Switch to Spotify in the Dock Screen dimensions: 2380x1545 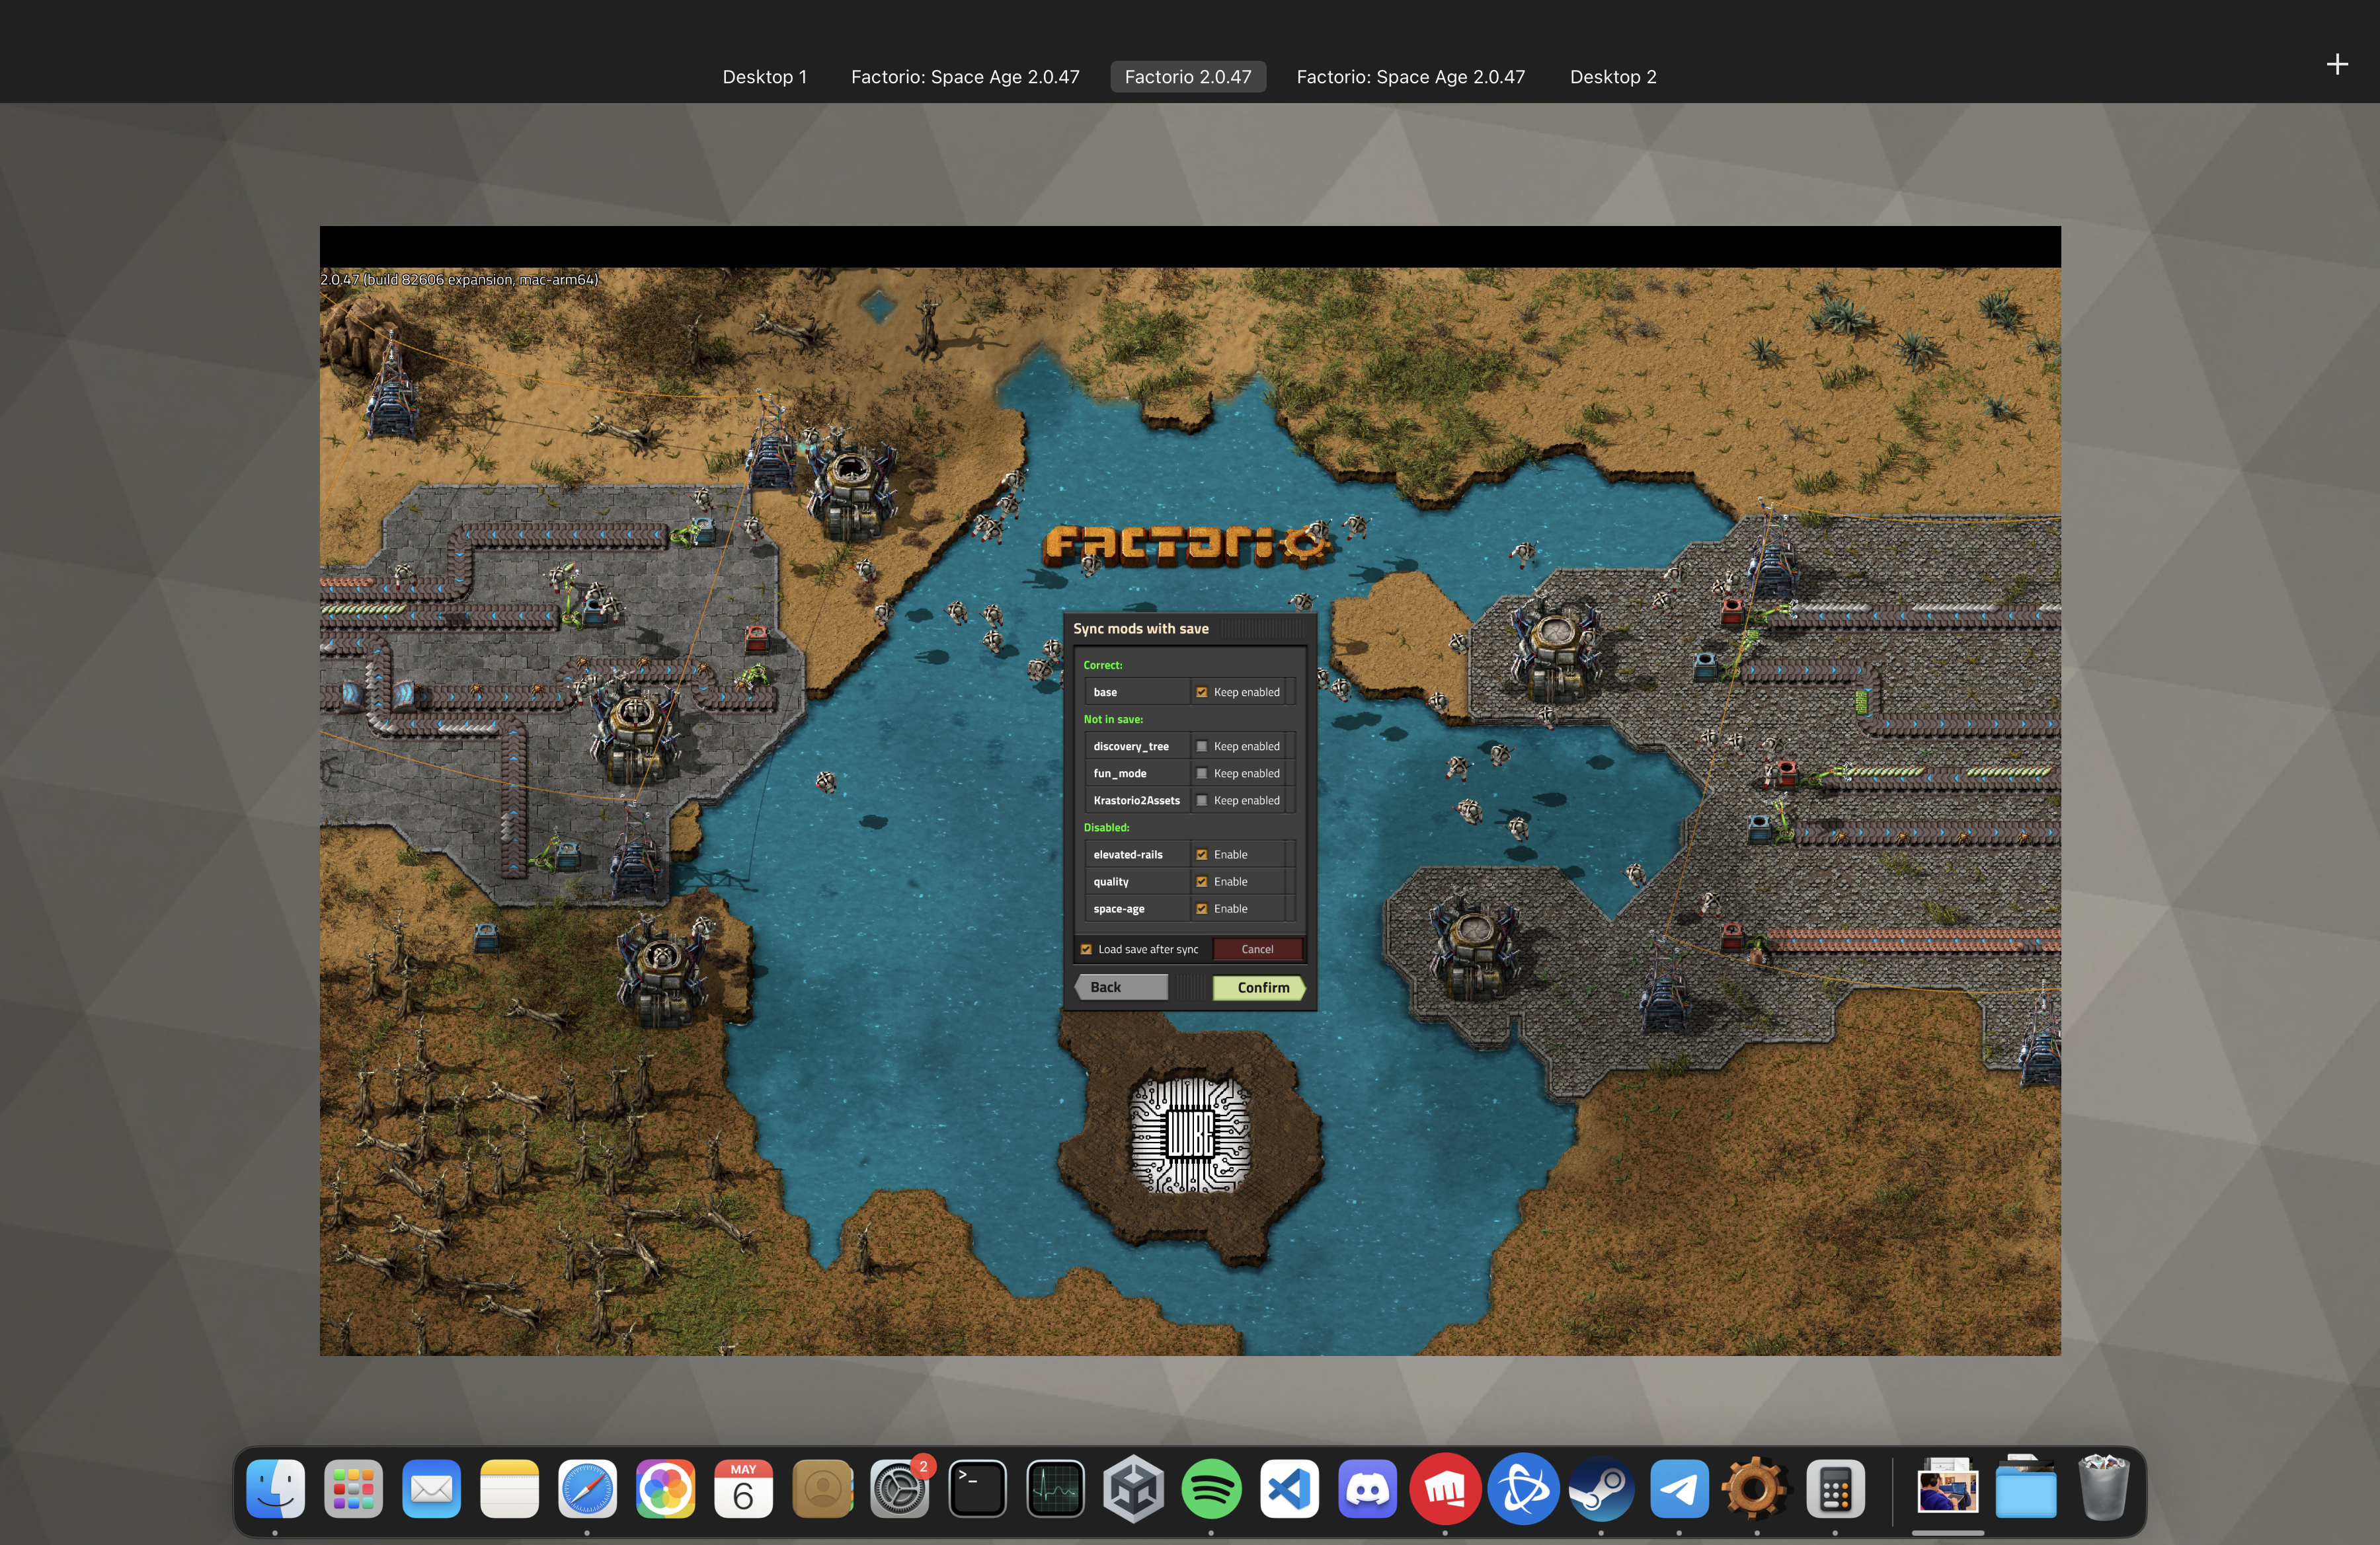click(x=1211, y=1489)
